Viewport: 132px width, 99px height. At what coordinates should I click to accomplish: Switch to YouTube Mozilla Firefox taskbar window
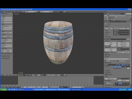tap(39, 90)
